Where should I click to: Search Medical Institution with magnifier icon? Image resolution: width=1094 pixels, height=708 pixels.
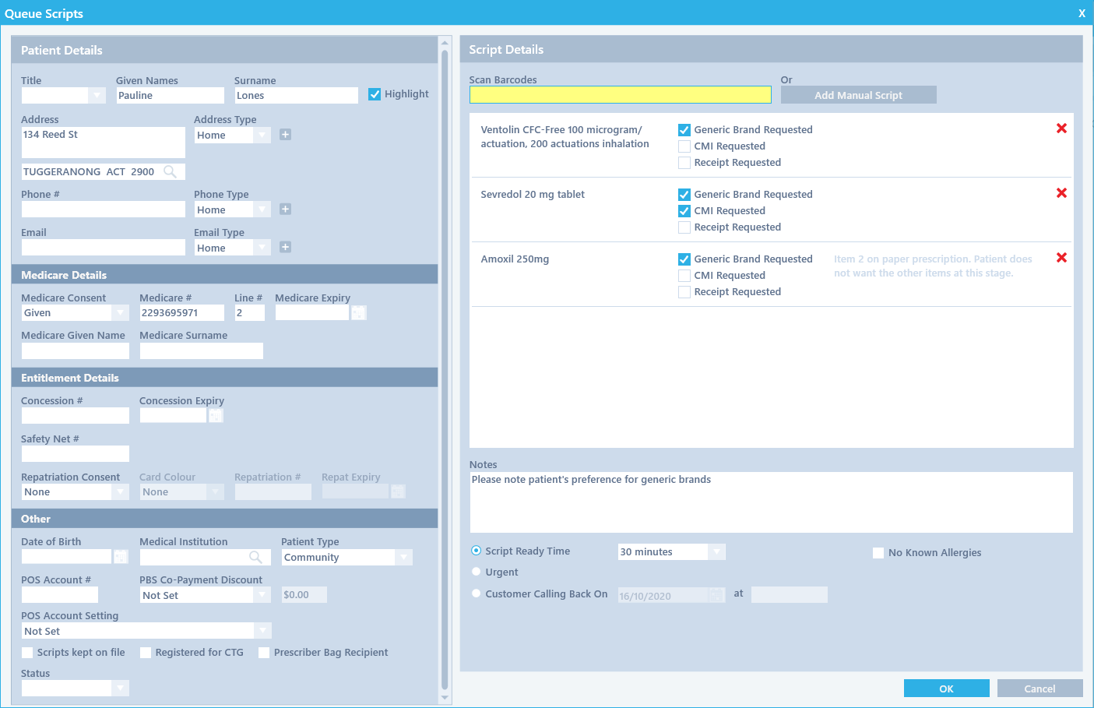tap(255, 557)
